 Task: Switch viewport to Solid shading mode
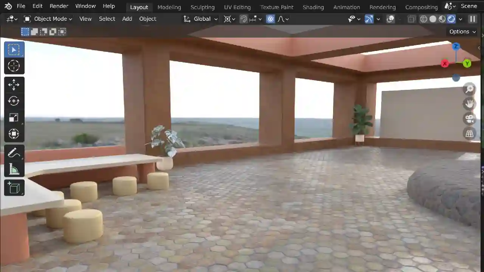point(433,19)
